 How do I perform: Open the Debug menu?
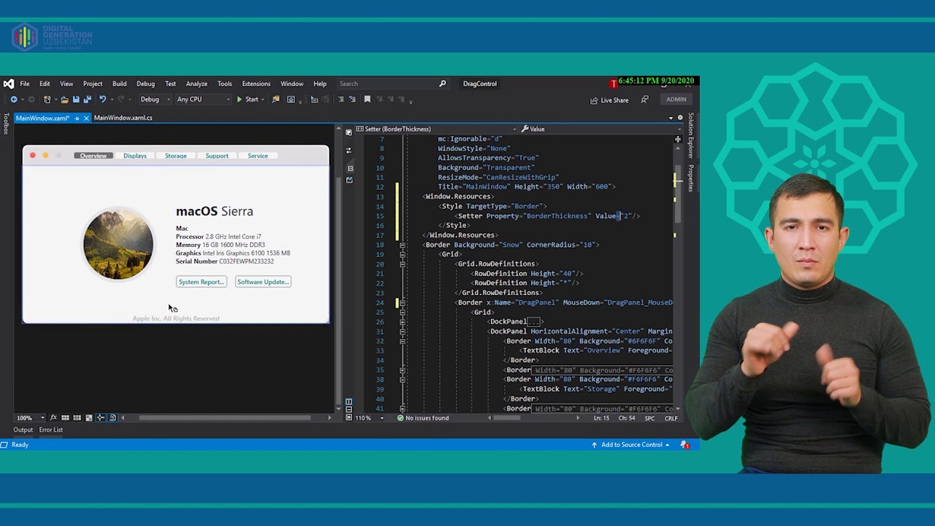[145, 83]
